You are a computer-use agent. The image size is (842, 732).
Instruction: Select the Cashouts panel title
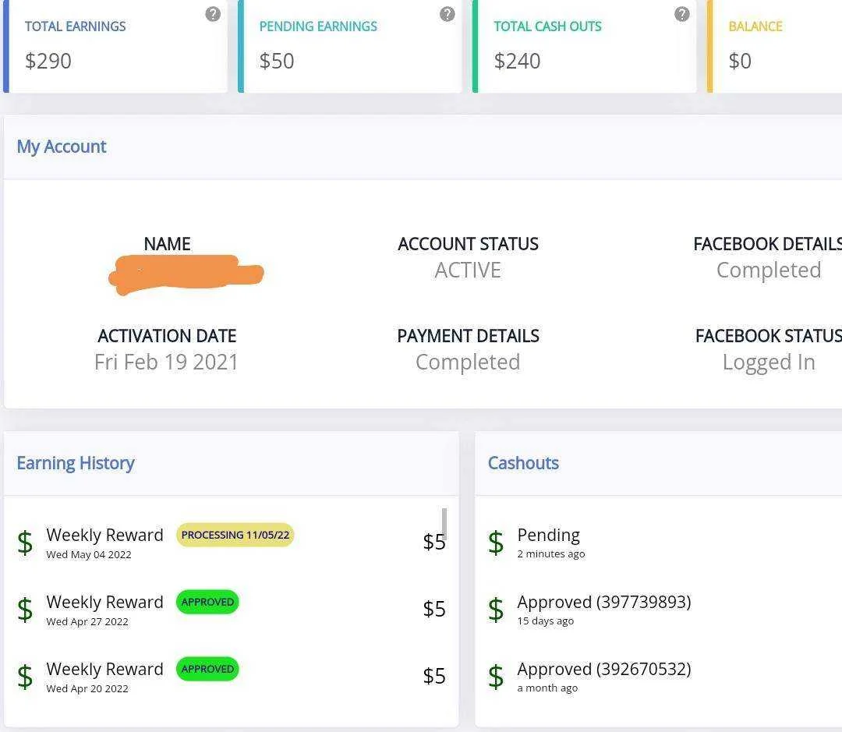click(523, 463)
